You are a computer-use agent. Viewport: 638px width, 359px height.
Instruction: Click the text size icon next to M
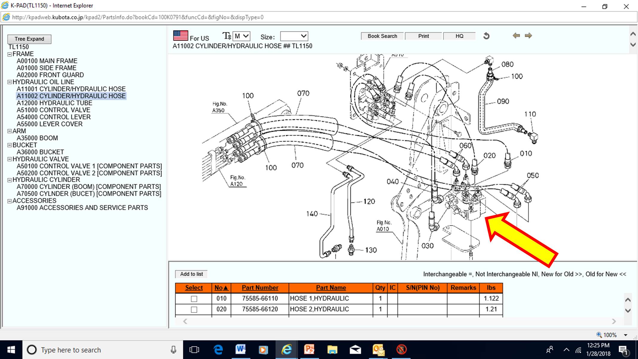tap(227, 36)
